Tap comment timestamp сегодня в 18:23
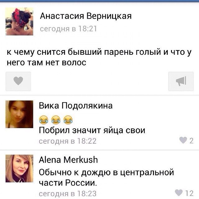199x199 pixels. tap(68, 194)
